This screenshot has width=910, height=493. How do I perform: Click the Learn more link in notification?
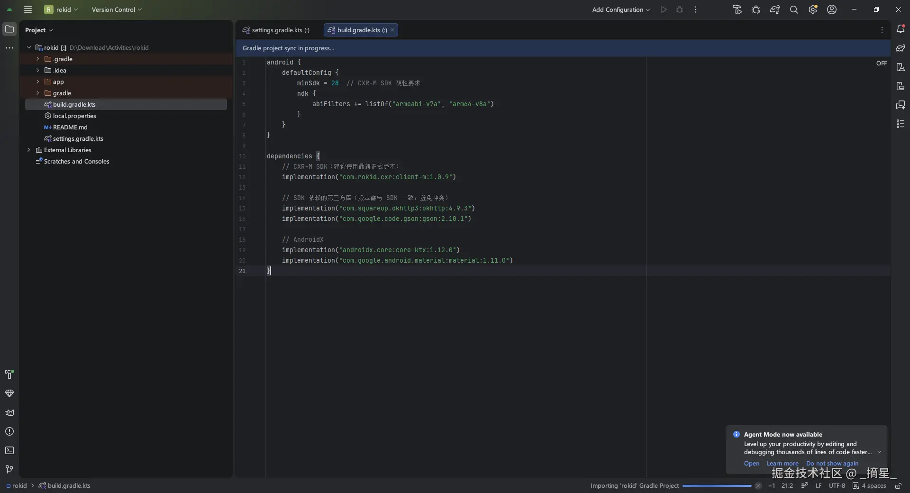tap(783, 463)
